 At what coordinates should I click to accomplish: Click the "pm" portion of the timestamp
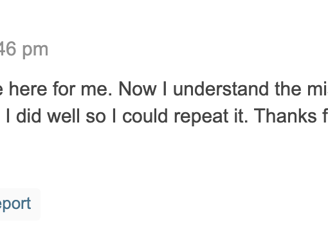point(35,51)
